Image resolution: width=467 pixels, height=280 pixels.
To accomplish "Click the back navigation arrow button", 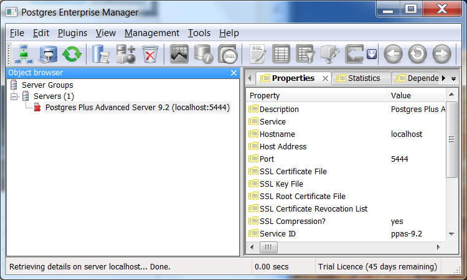I will [x=393, y=54].
